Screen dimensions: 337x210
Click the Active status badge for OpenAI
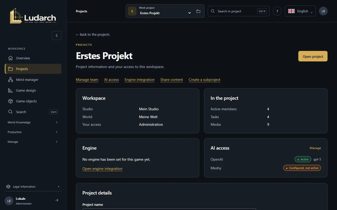pos(303,159)
